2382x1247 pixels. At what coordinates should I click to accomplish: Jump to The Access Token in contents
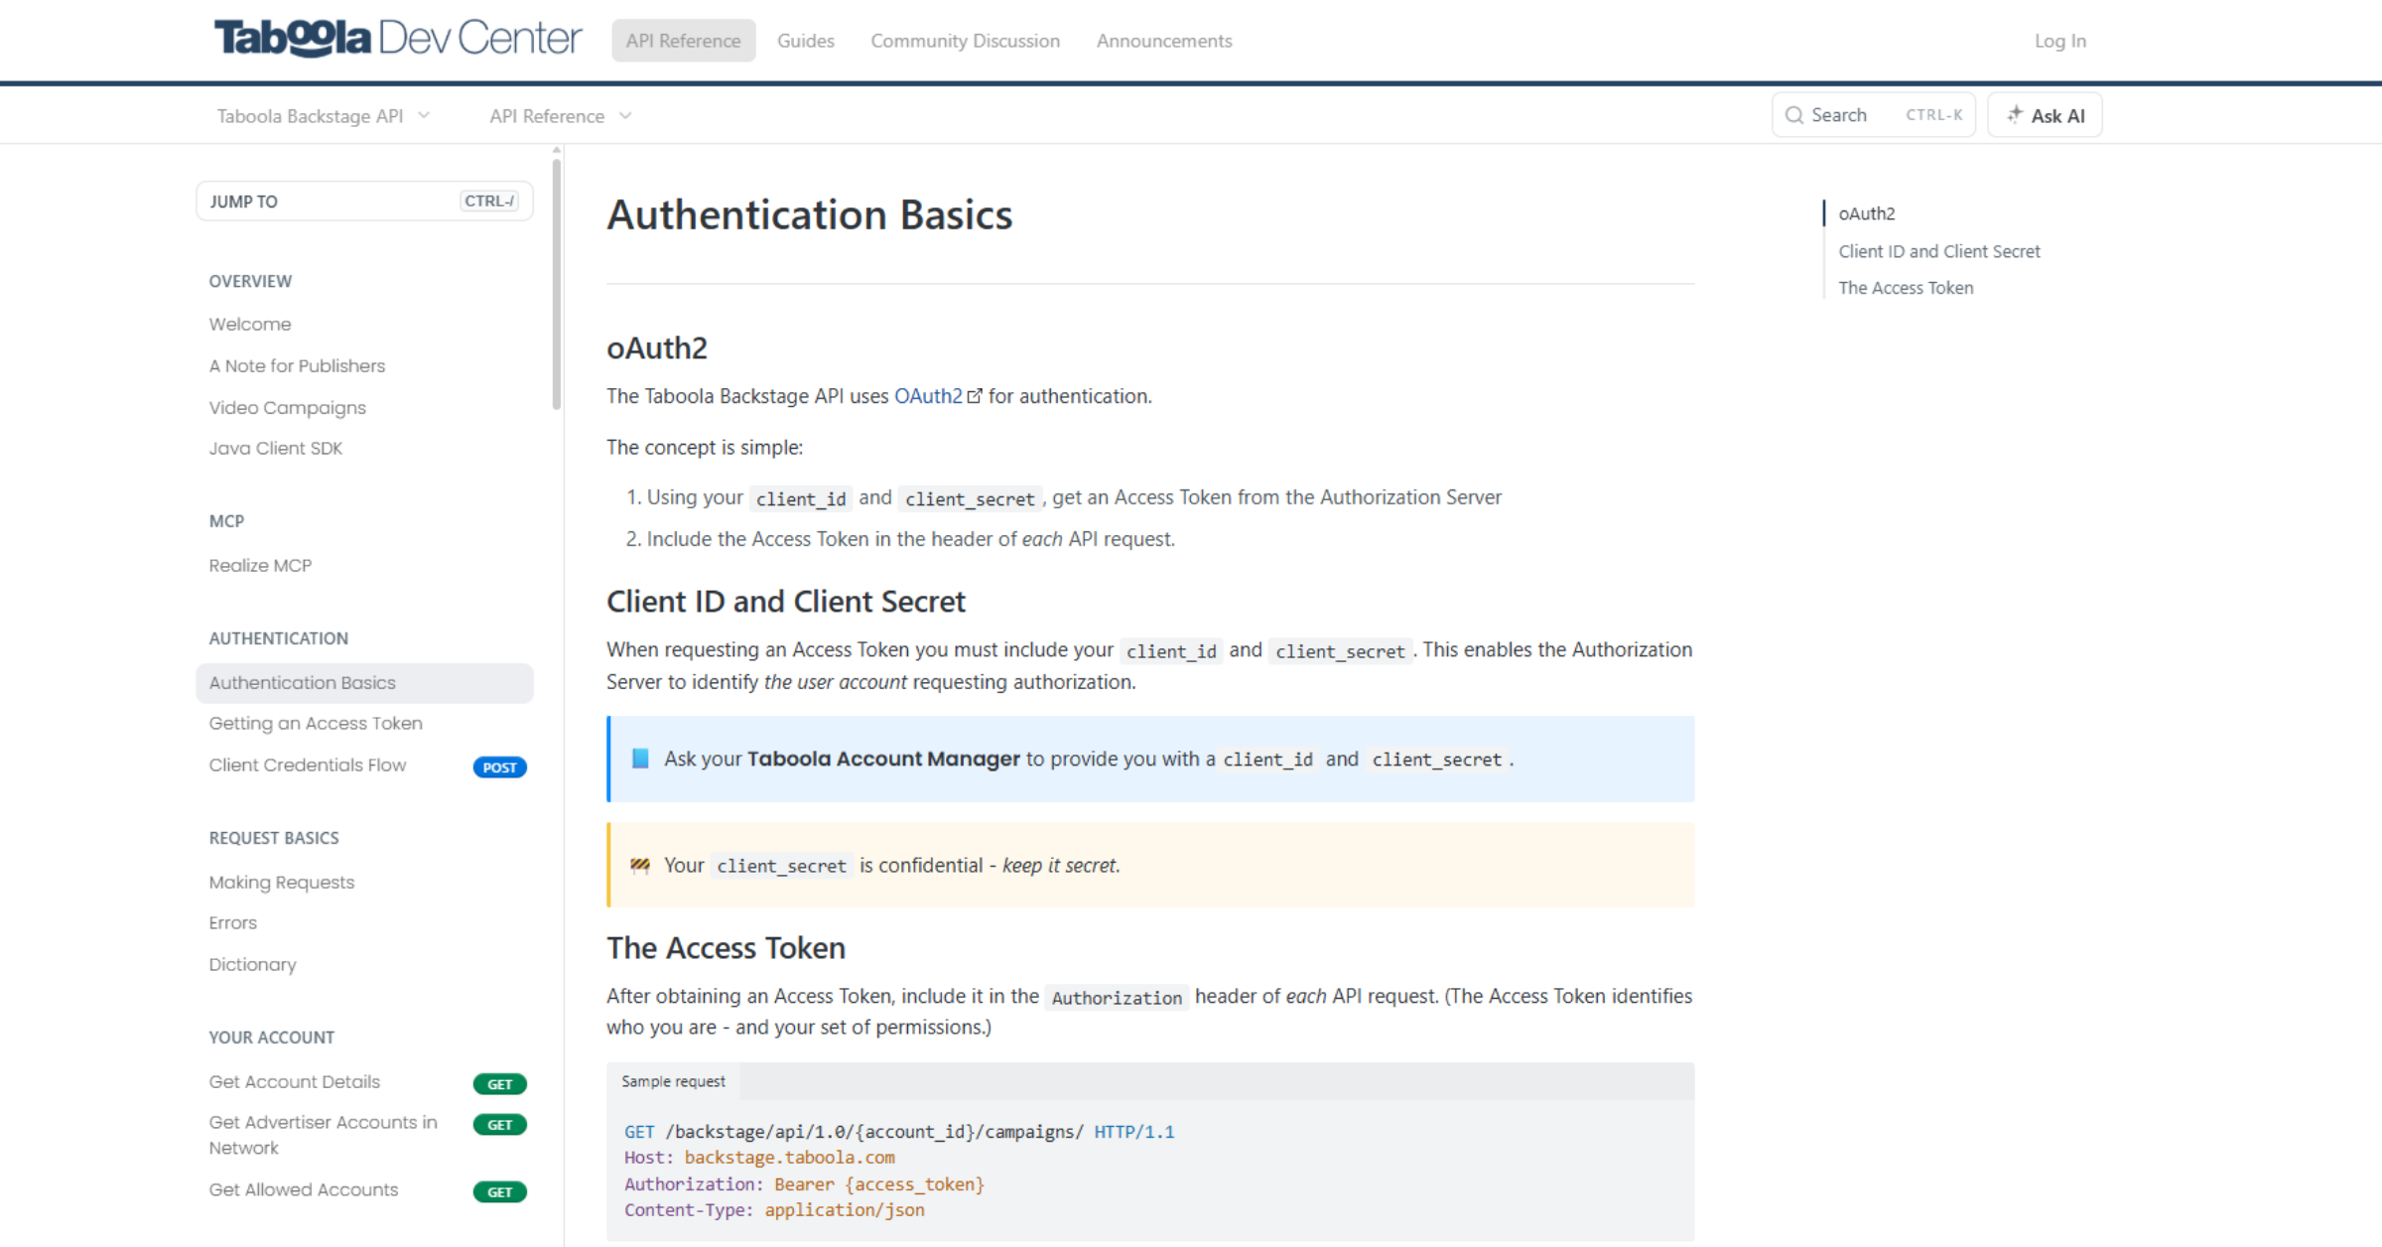tap(1906, 288)
